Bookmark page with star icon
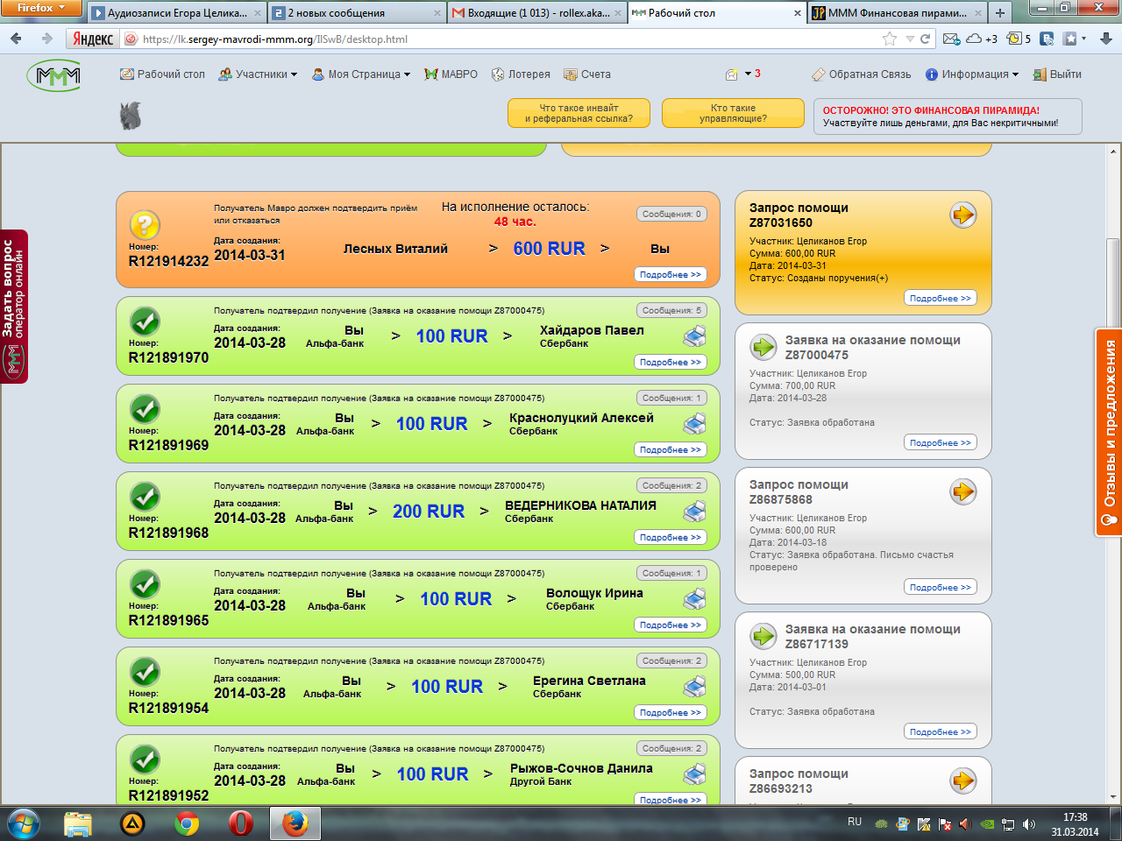 click(890, 39)
